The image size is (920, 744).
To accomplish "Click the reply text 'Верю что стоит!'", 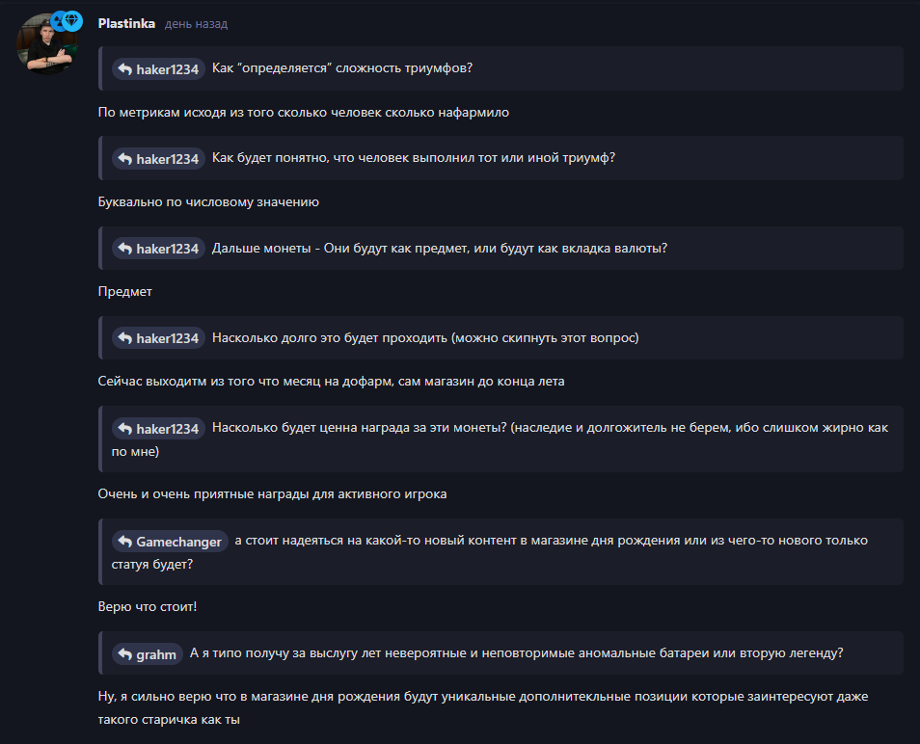I will pyautogui.click(x=148, y=607).
